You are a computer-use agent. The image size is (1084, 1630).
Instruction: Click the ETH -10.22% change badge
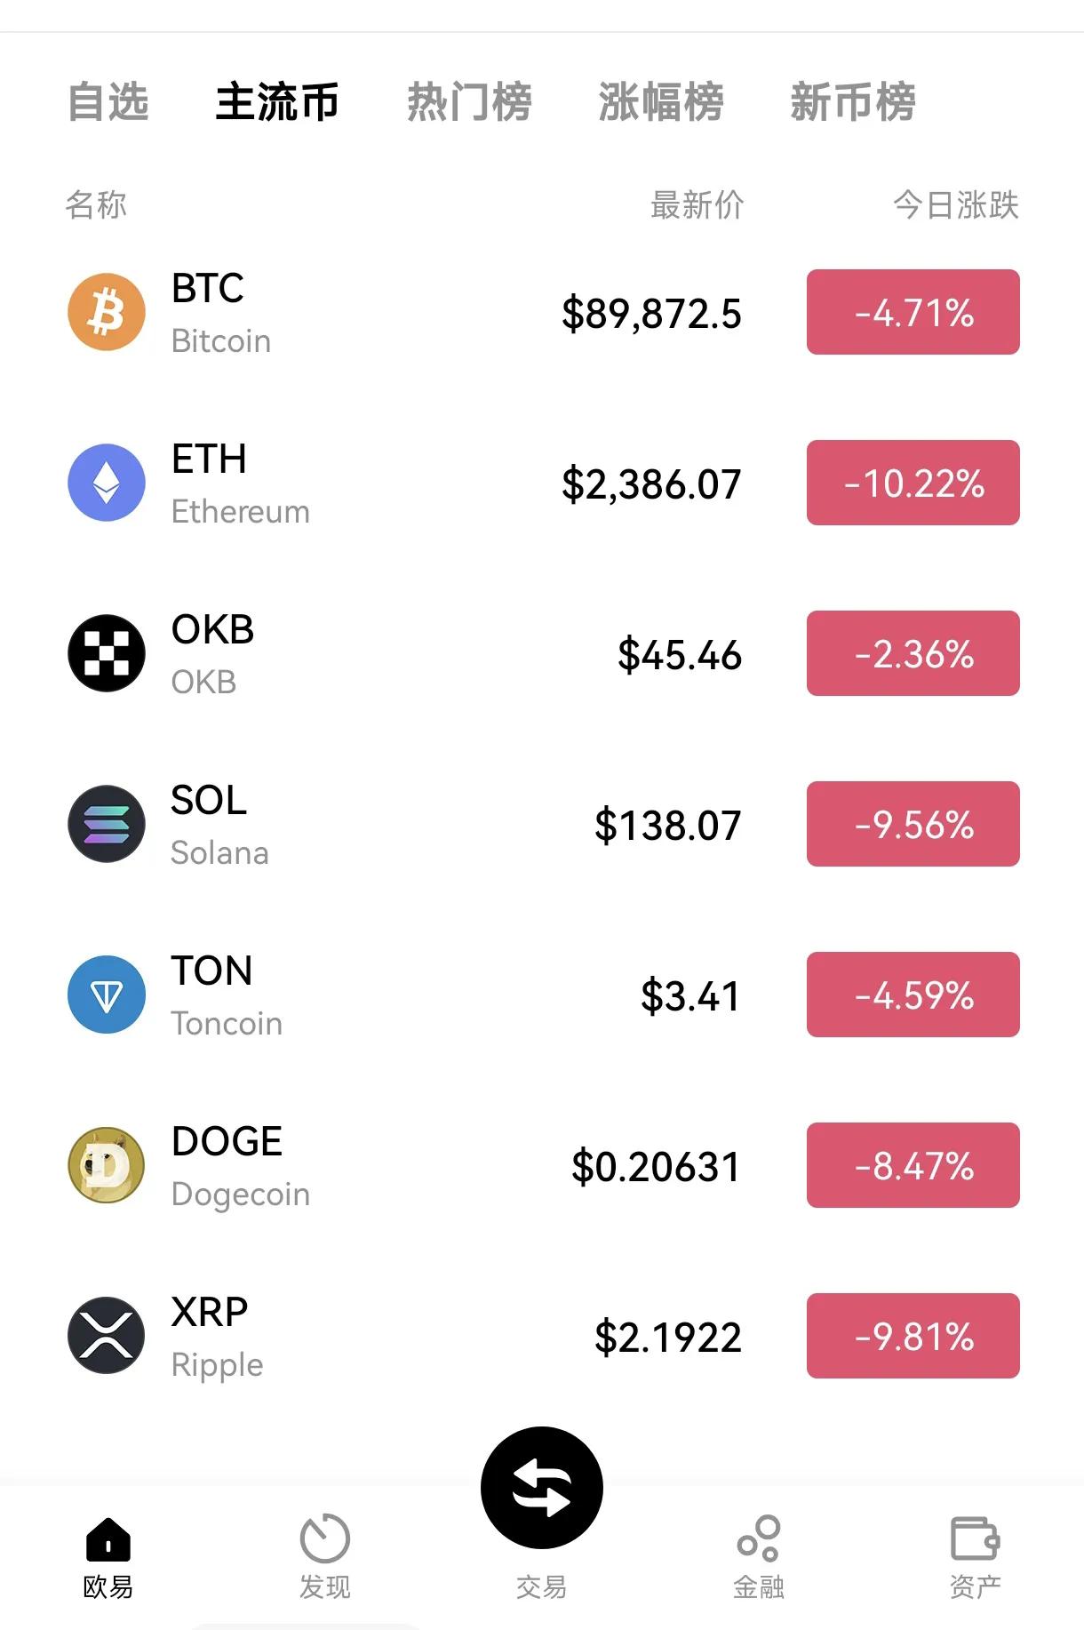pyautogui.click(x=913, y=483)
